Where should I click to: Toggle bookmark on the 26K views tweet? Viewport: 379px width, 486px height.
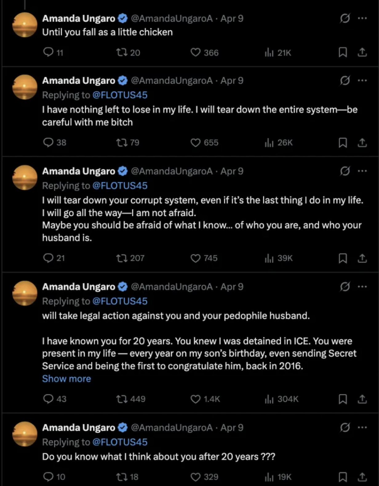click(x=342, y=143)
